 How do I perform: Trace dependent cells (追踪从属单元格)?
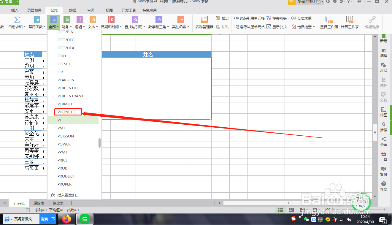(x=249, y=27)
